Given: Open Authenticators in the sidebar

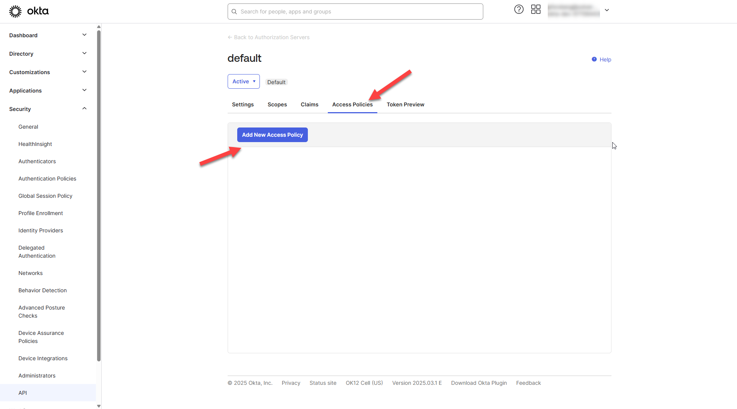Looking at the screenshot, I should 37,161.
